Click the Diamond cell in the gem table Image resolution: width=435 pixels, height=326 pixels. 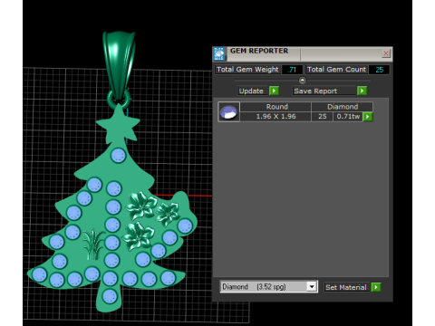[343, 107]
